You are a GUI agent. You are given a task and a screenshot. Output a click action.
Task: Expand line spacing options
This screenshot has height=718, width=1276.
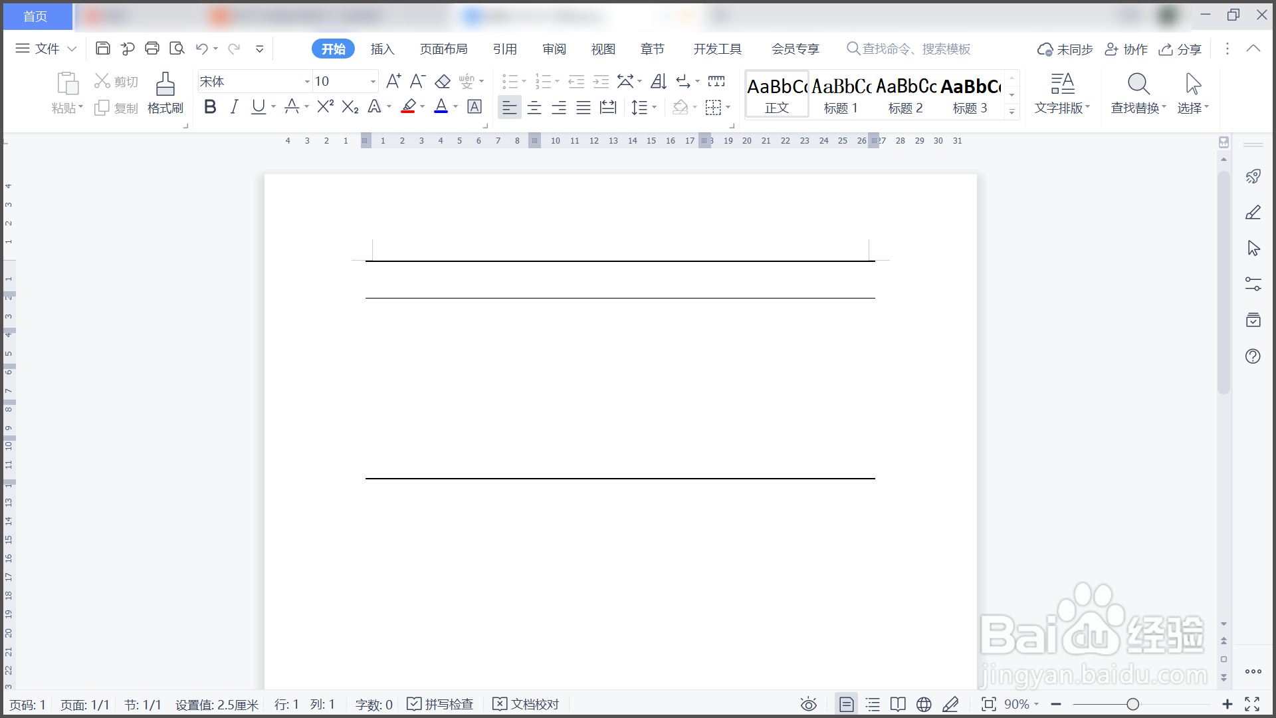point(655,107)
